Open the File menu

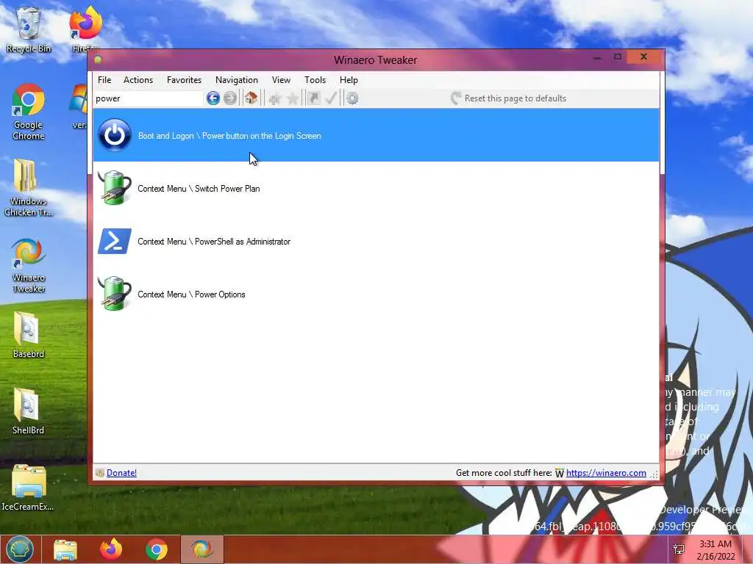(104, 80)
